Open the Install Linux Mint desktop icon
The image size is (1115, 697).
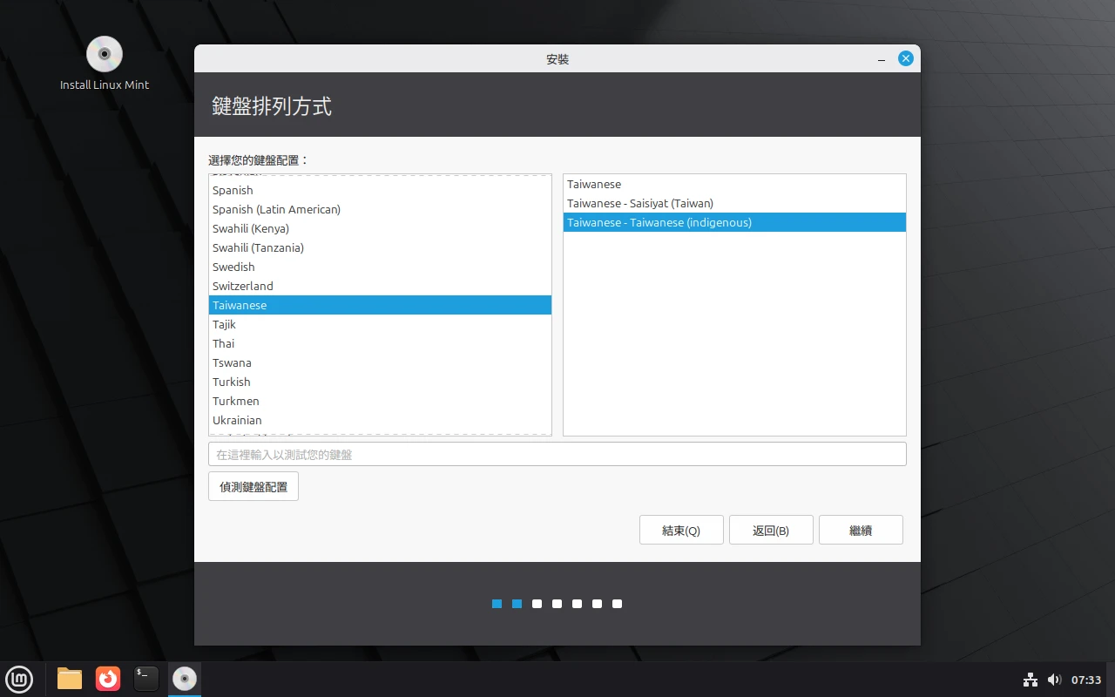[104, 54]
